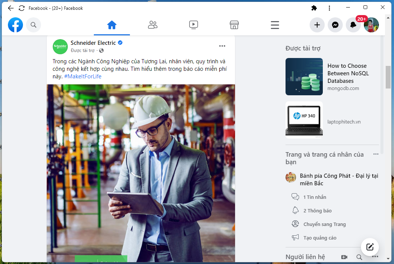Open the hamburger menu tab

click(x=275, y=25)
